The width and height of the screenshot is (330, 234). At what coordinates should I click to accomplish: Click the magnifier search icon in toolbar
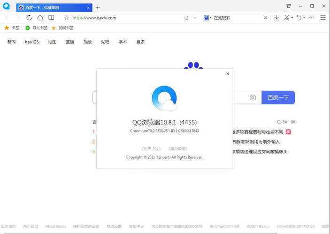point(265,18)
